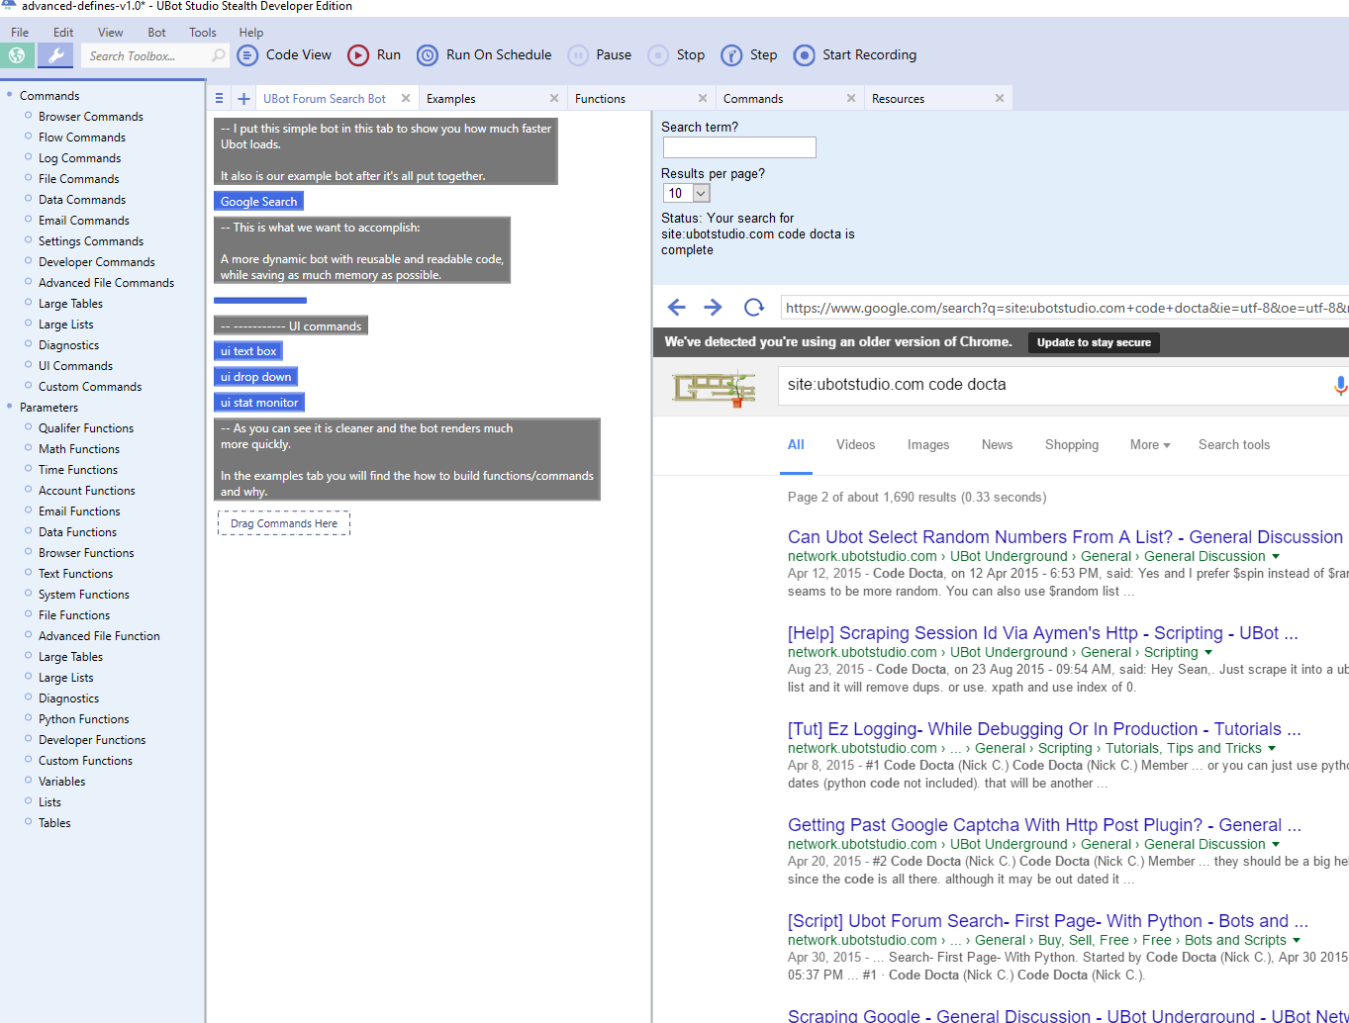The image size is (1349, 1023).
Task: Open the Bot menu
Action: (156, 33)
